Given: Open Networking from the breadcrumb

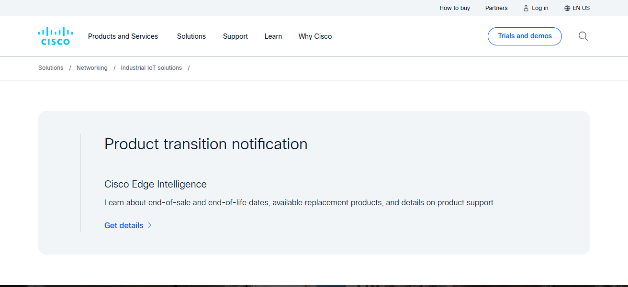Looking at the screenshot, I should point(92,68).
